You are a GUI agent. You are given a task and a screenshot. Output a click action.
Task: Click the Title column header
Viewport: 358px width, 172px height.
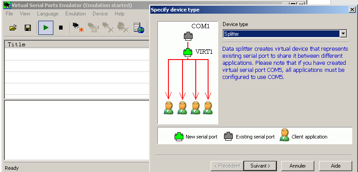tap(77, 44)
